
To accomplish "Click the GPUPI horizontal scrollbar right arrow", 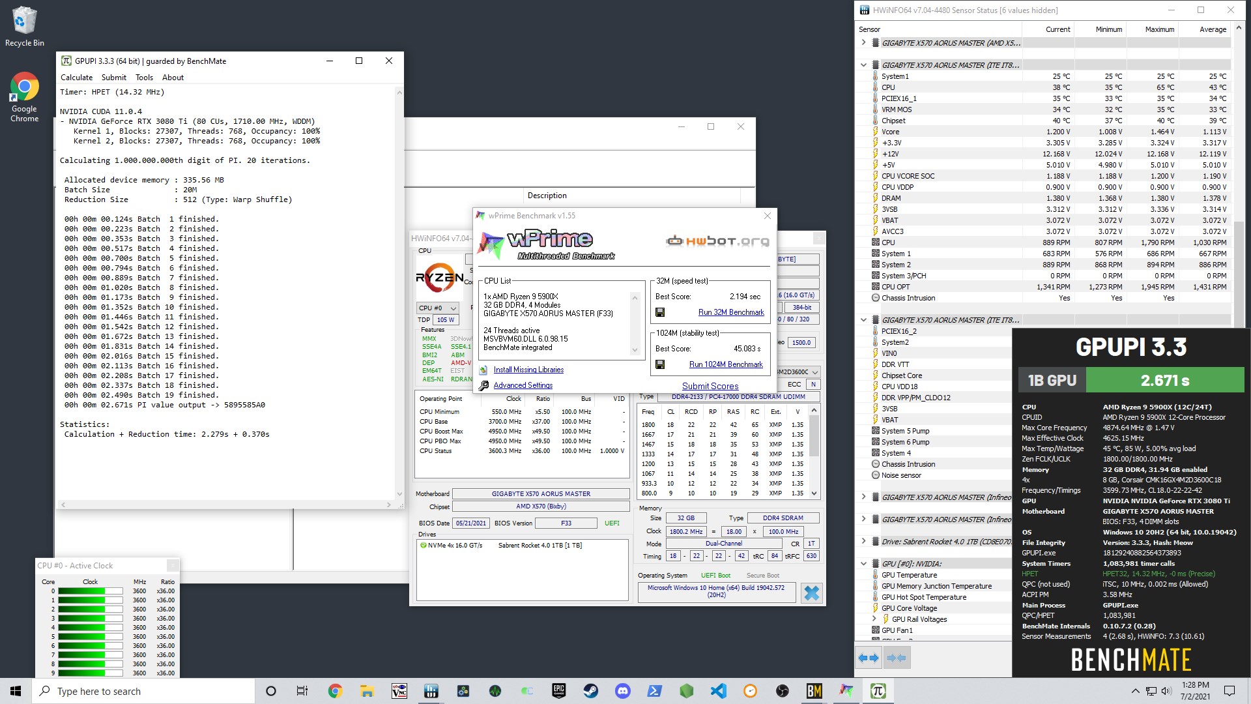I will point(389,505).
